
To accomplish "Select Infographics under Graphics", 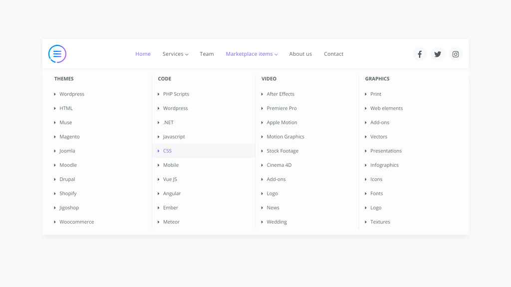I will click(x=384, y=165).
